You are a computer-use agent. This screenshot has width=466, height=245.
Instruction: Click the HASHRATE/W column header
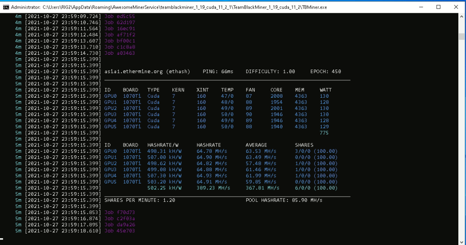163,145
